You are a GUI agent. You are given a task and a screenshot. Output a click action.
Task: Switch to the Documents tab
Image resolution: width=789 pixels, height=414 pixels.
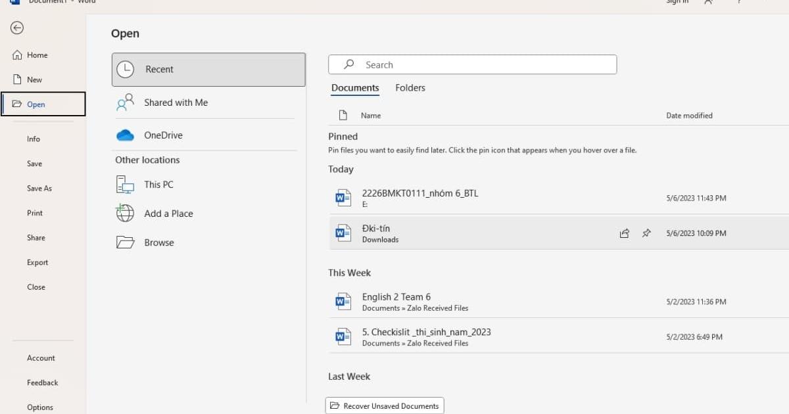[355, 88]
